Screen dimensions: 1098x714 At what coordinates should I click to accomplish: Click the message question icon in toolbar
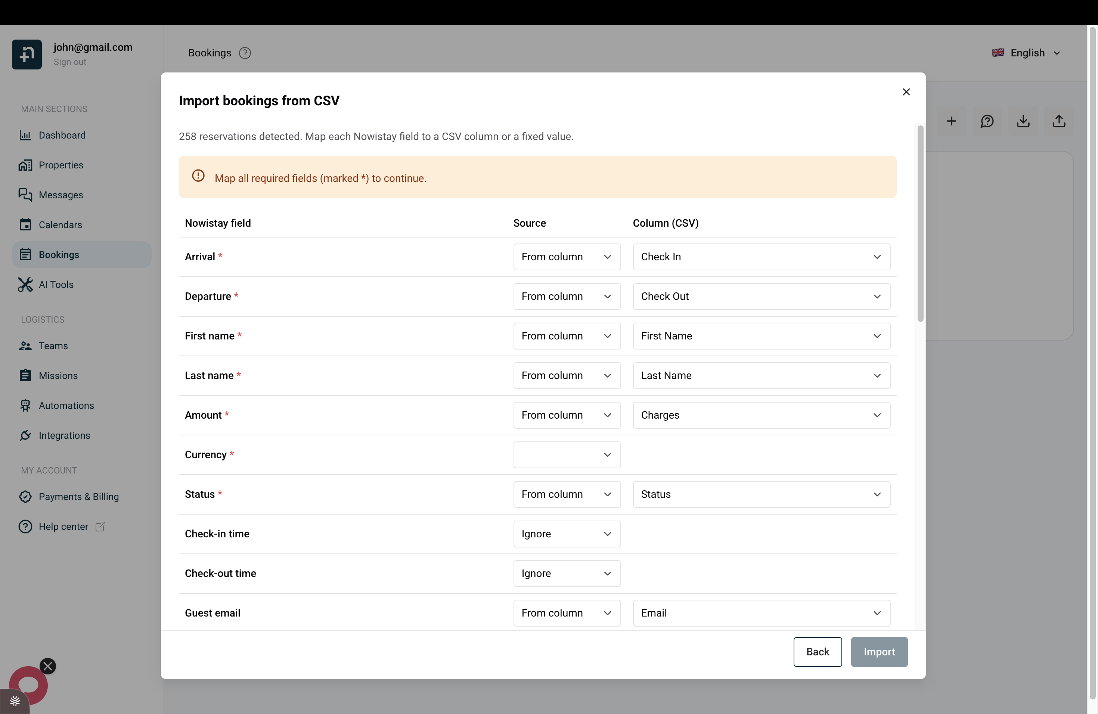[x=987, y=121]
